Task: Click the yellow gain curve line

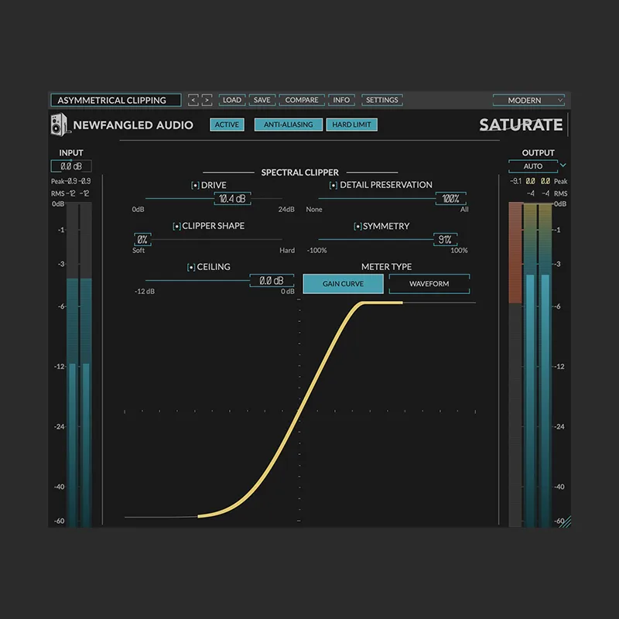Action: [300, 411]
